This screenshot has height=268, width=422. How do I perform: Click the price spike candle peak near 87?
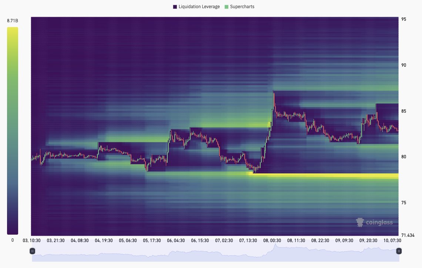pyautogui.click(x=274, y=92)
